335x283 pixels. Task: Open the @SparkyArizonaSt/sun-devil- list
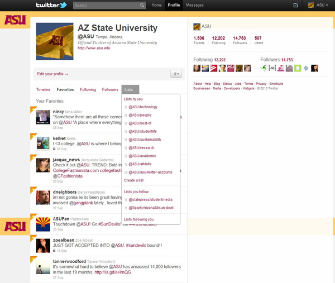click(151, 208)
